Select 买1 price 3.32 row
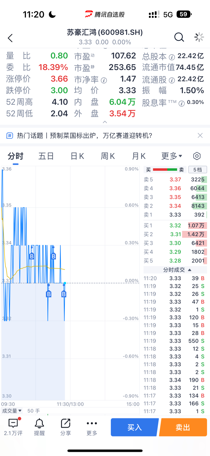Image resolution: width=210 pixels, height=456 pixels. coord(175,226)
